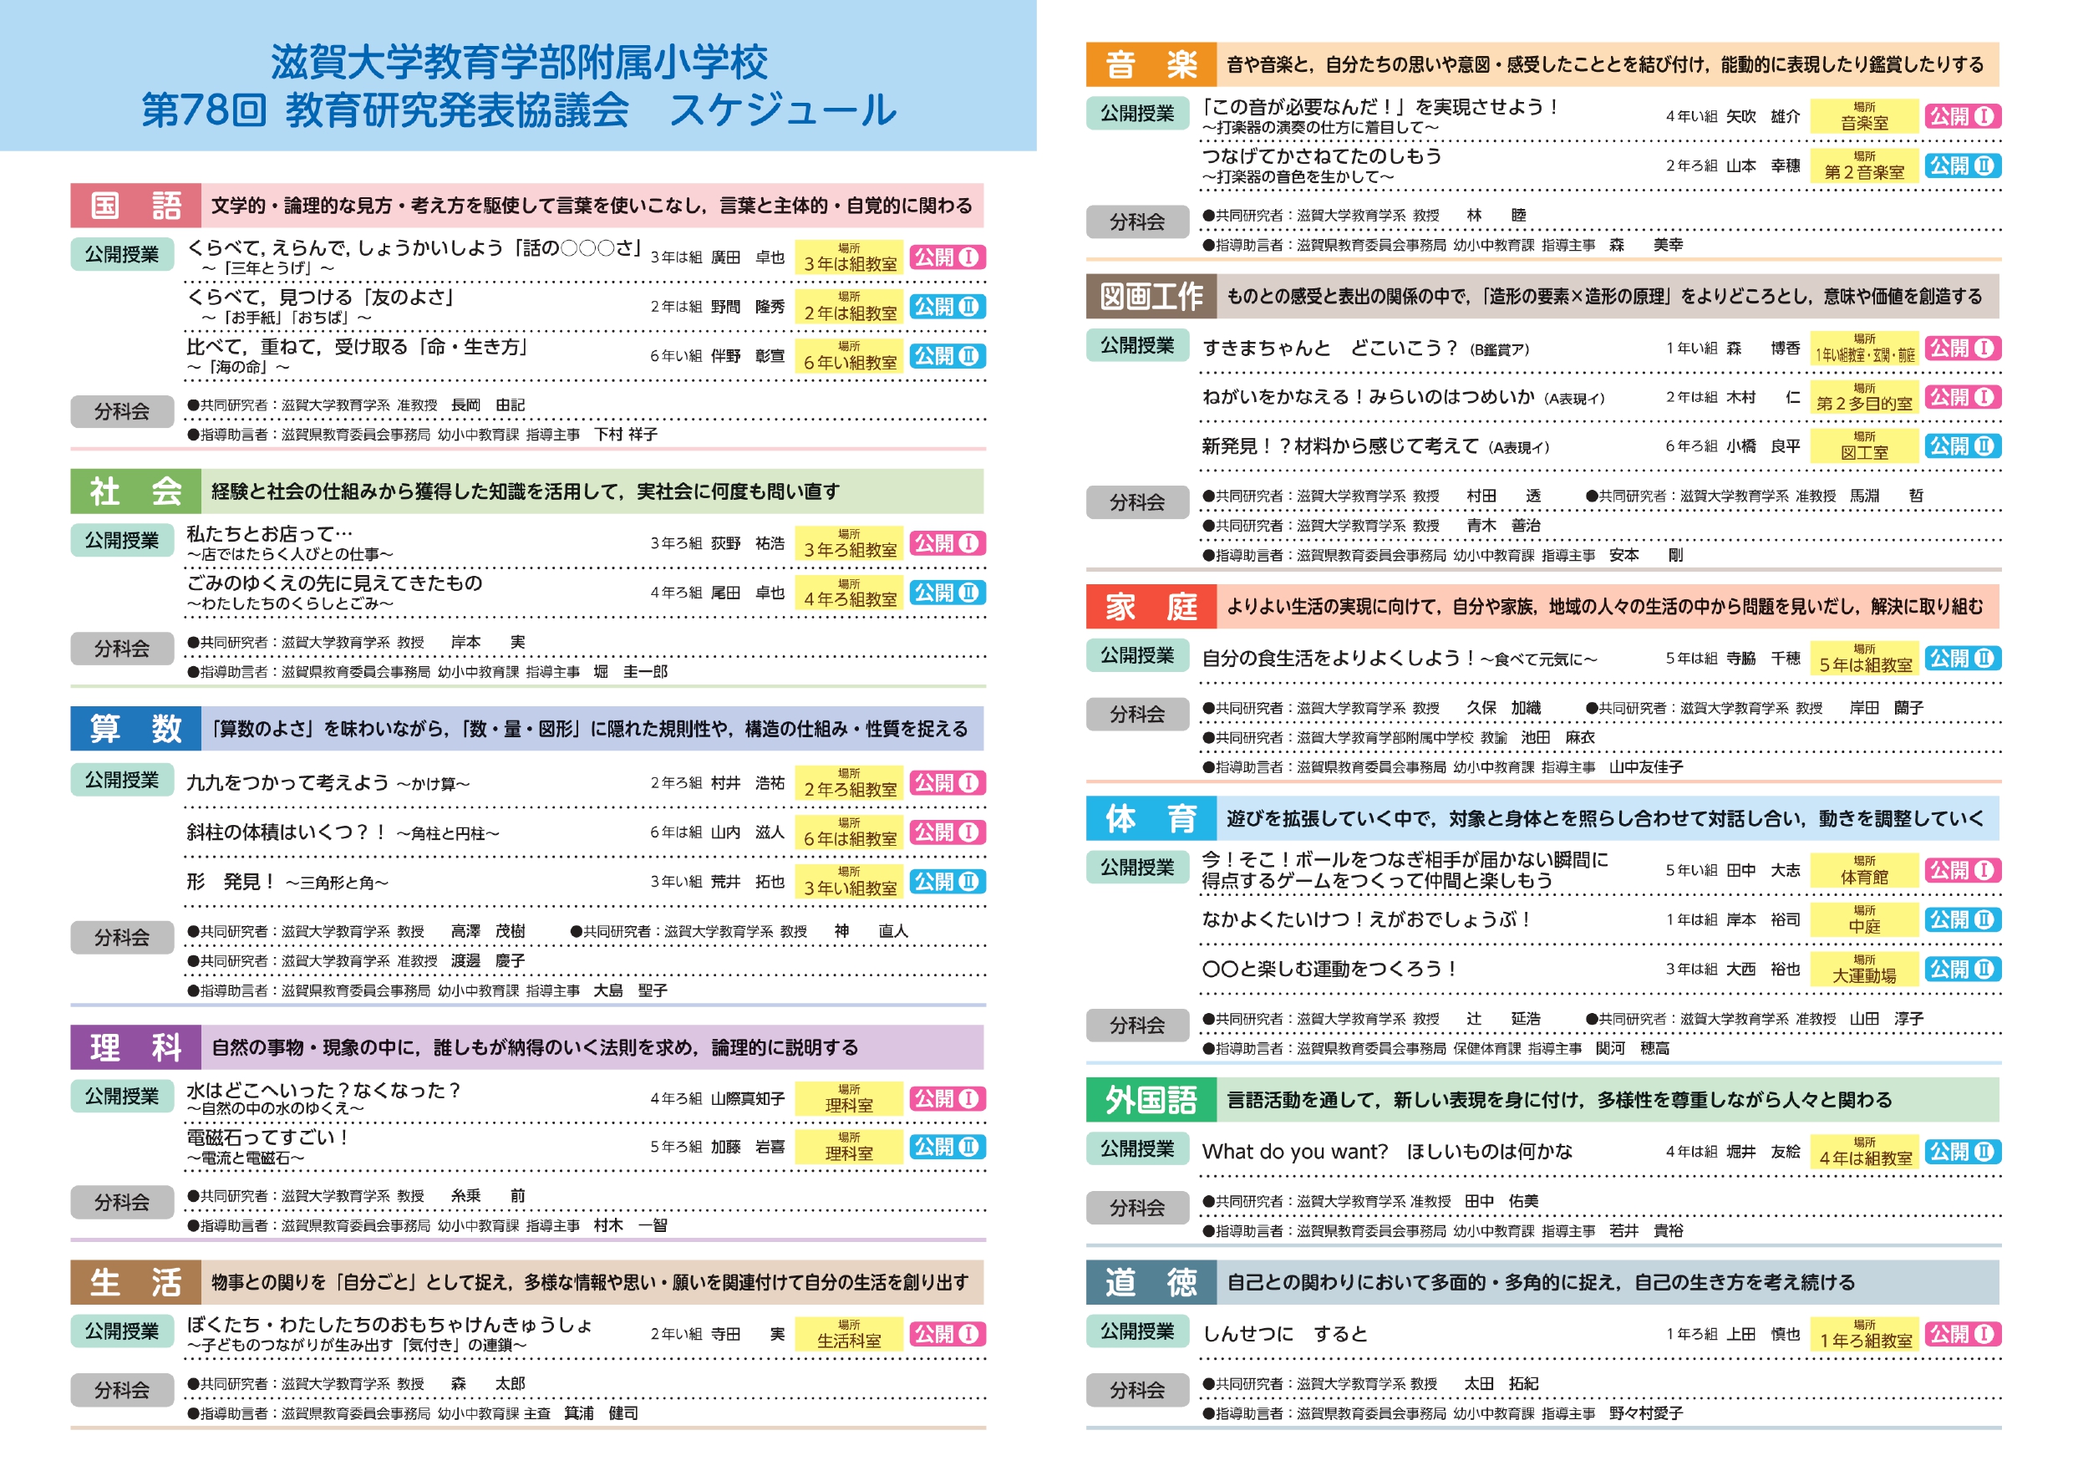Click the 理科 subject header
Image resolution: width=2073 pixels, height=1466 pixels.
135,1048
